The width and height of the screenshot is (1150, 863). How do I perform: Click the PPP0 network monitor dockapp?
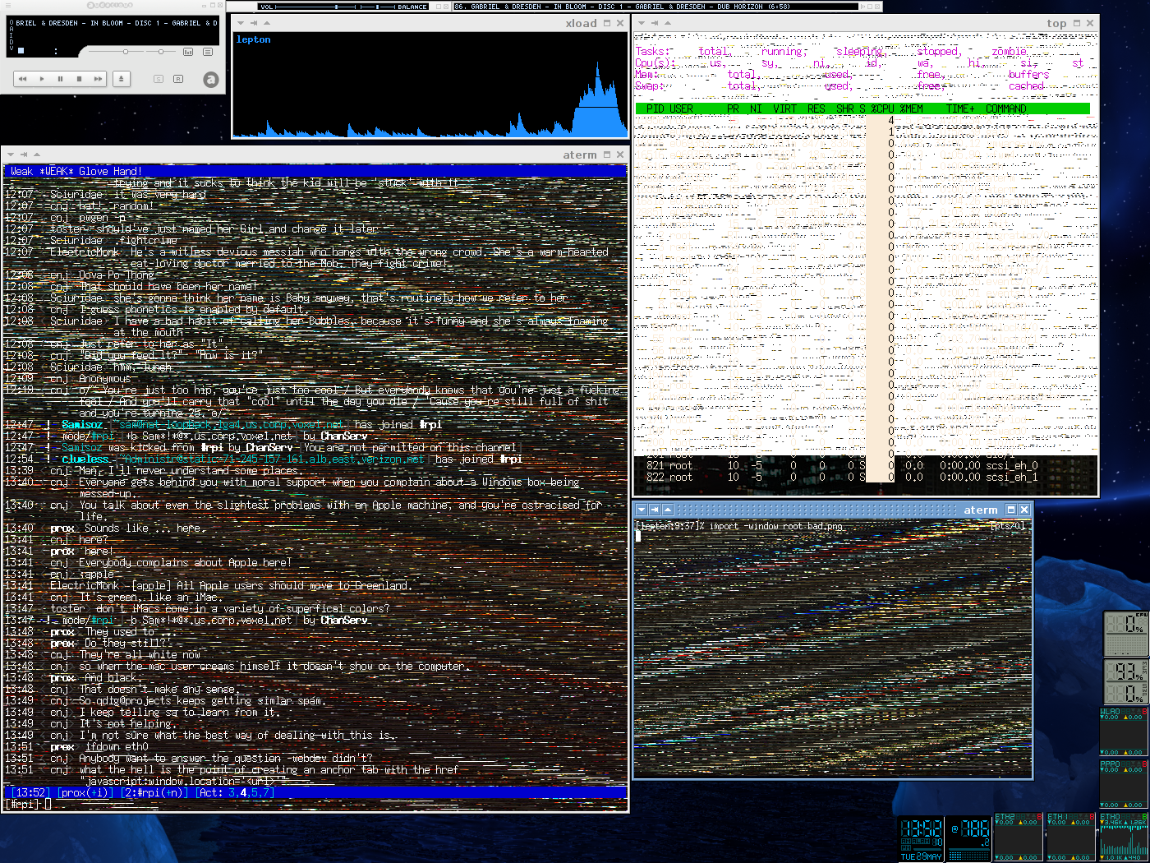click(x=1125, y=783)
